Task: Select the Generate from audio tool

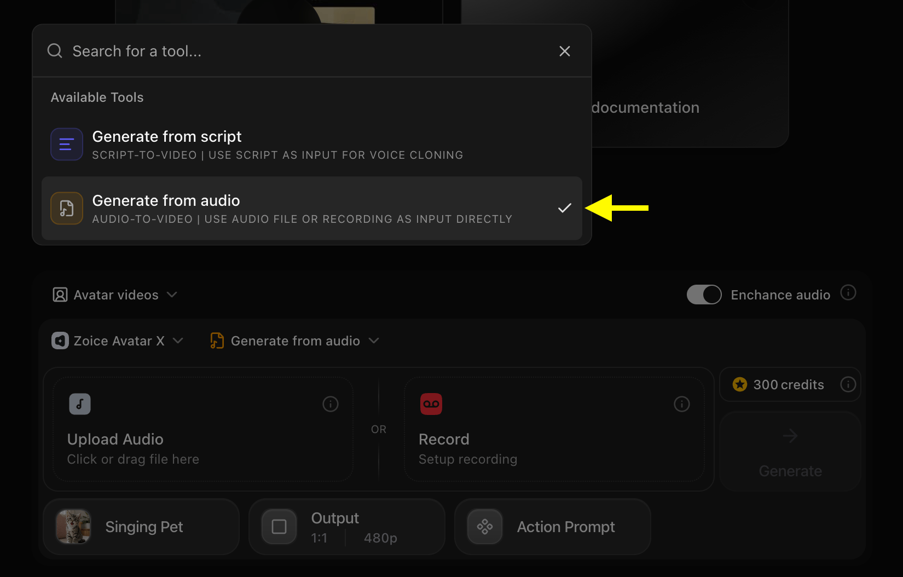Action: coord(312,208)
